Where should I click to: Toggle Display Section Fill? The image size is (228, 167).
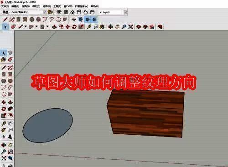pyautogui.click(x=94, y=20)
